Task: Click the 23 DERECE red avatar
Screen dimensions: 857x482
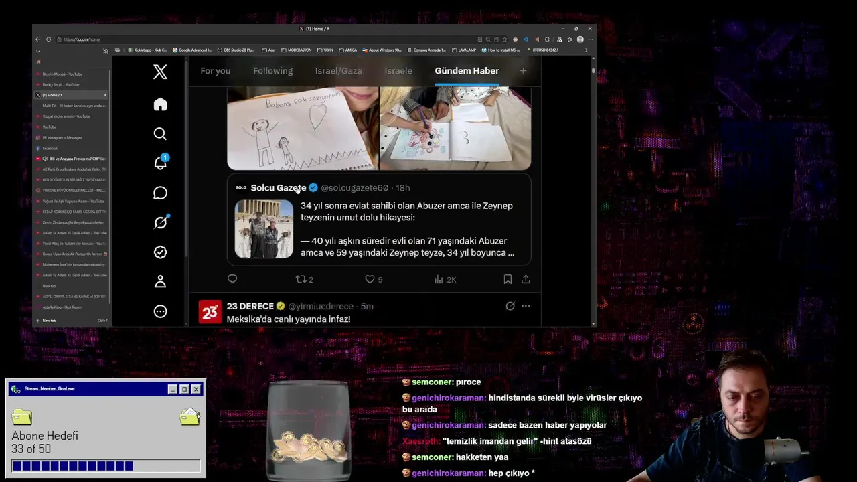Action: pyautogui.click(x=210, y=312)
